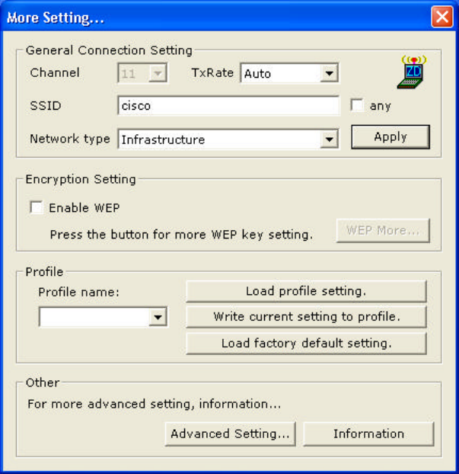459x474 pixels.
Task: Click Load factory default setting
Action: [306, 344]
